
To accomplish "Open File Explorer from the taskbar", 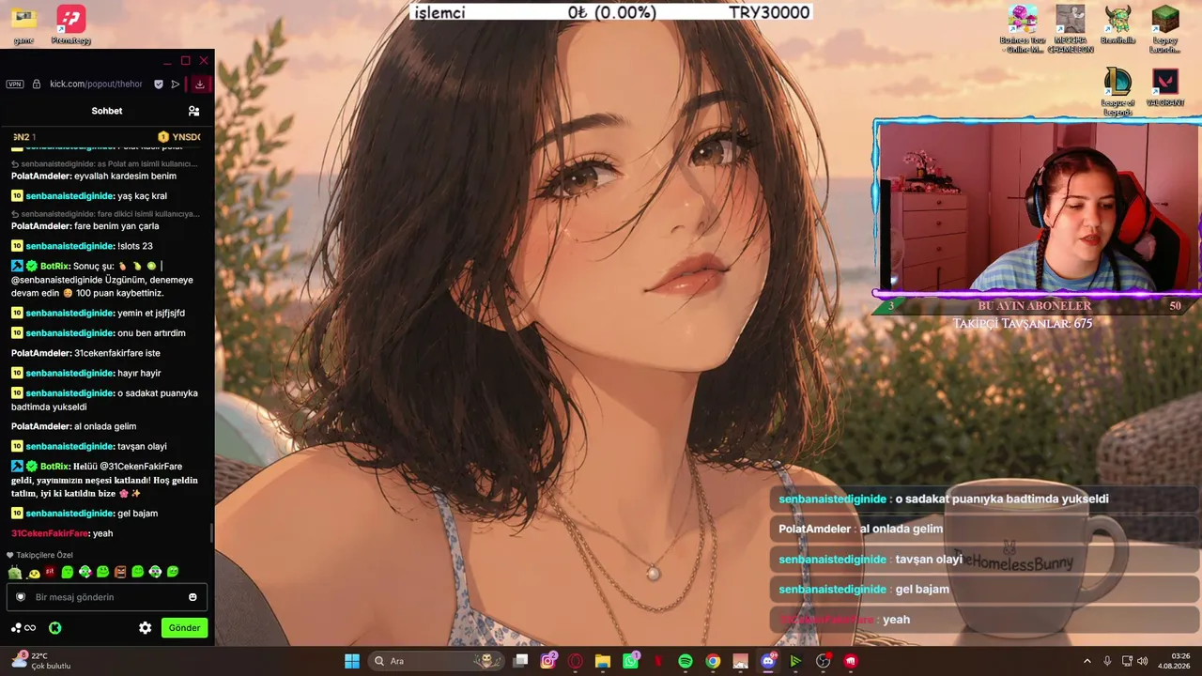I will click(603, 661).
